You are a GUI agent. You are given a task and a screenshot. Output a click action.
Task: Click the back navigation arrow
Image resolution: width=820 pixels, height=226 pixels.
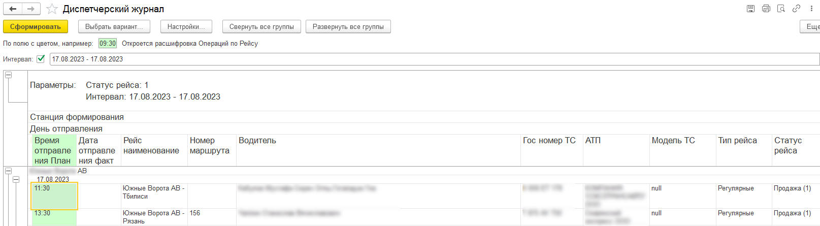tap(13, 9)
